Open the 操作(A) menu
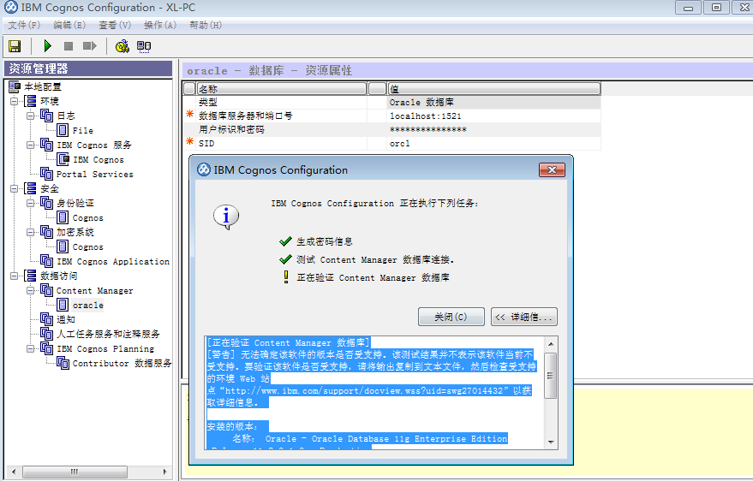753x481 pixels. tap(160, 25)
